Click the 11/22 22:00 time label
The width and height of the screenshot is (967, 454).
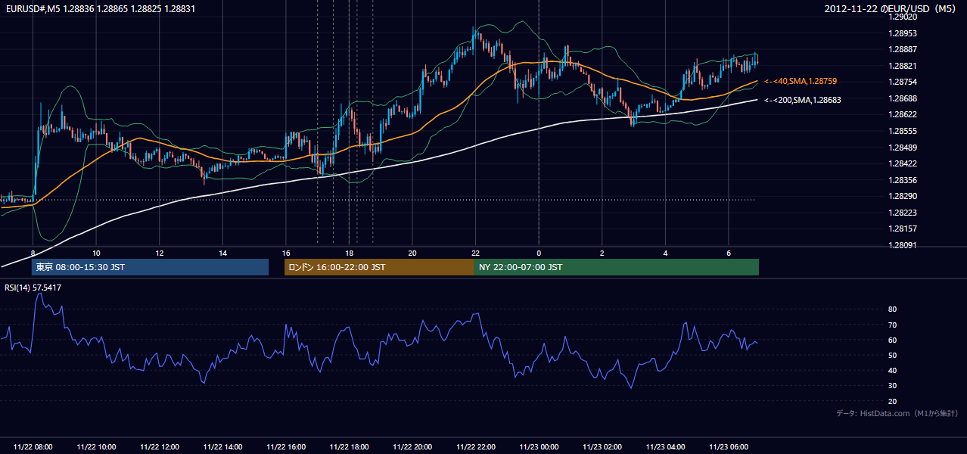[x=475, y=447]
